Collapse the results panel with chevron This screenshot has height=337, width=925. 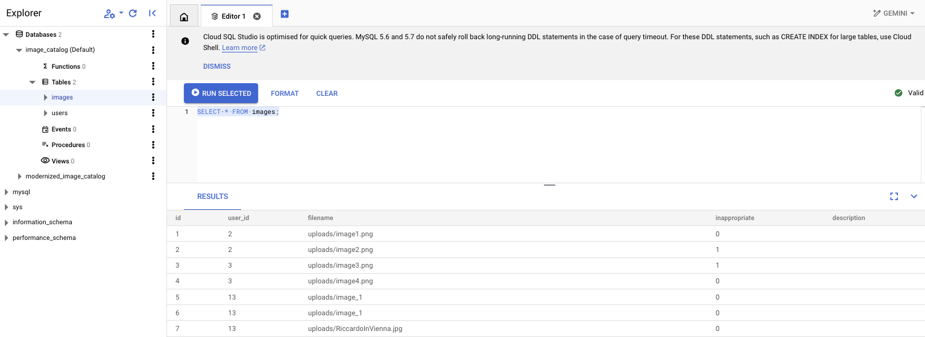click(x=914, y=196)
